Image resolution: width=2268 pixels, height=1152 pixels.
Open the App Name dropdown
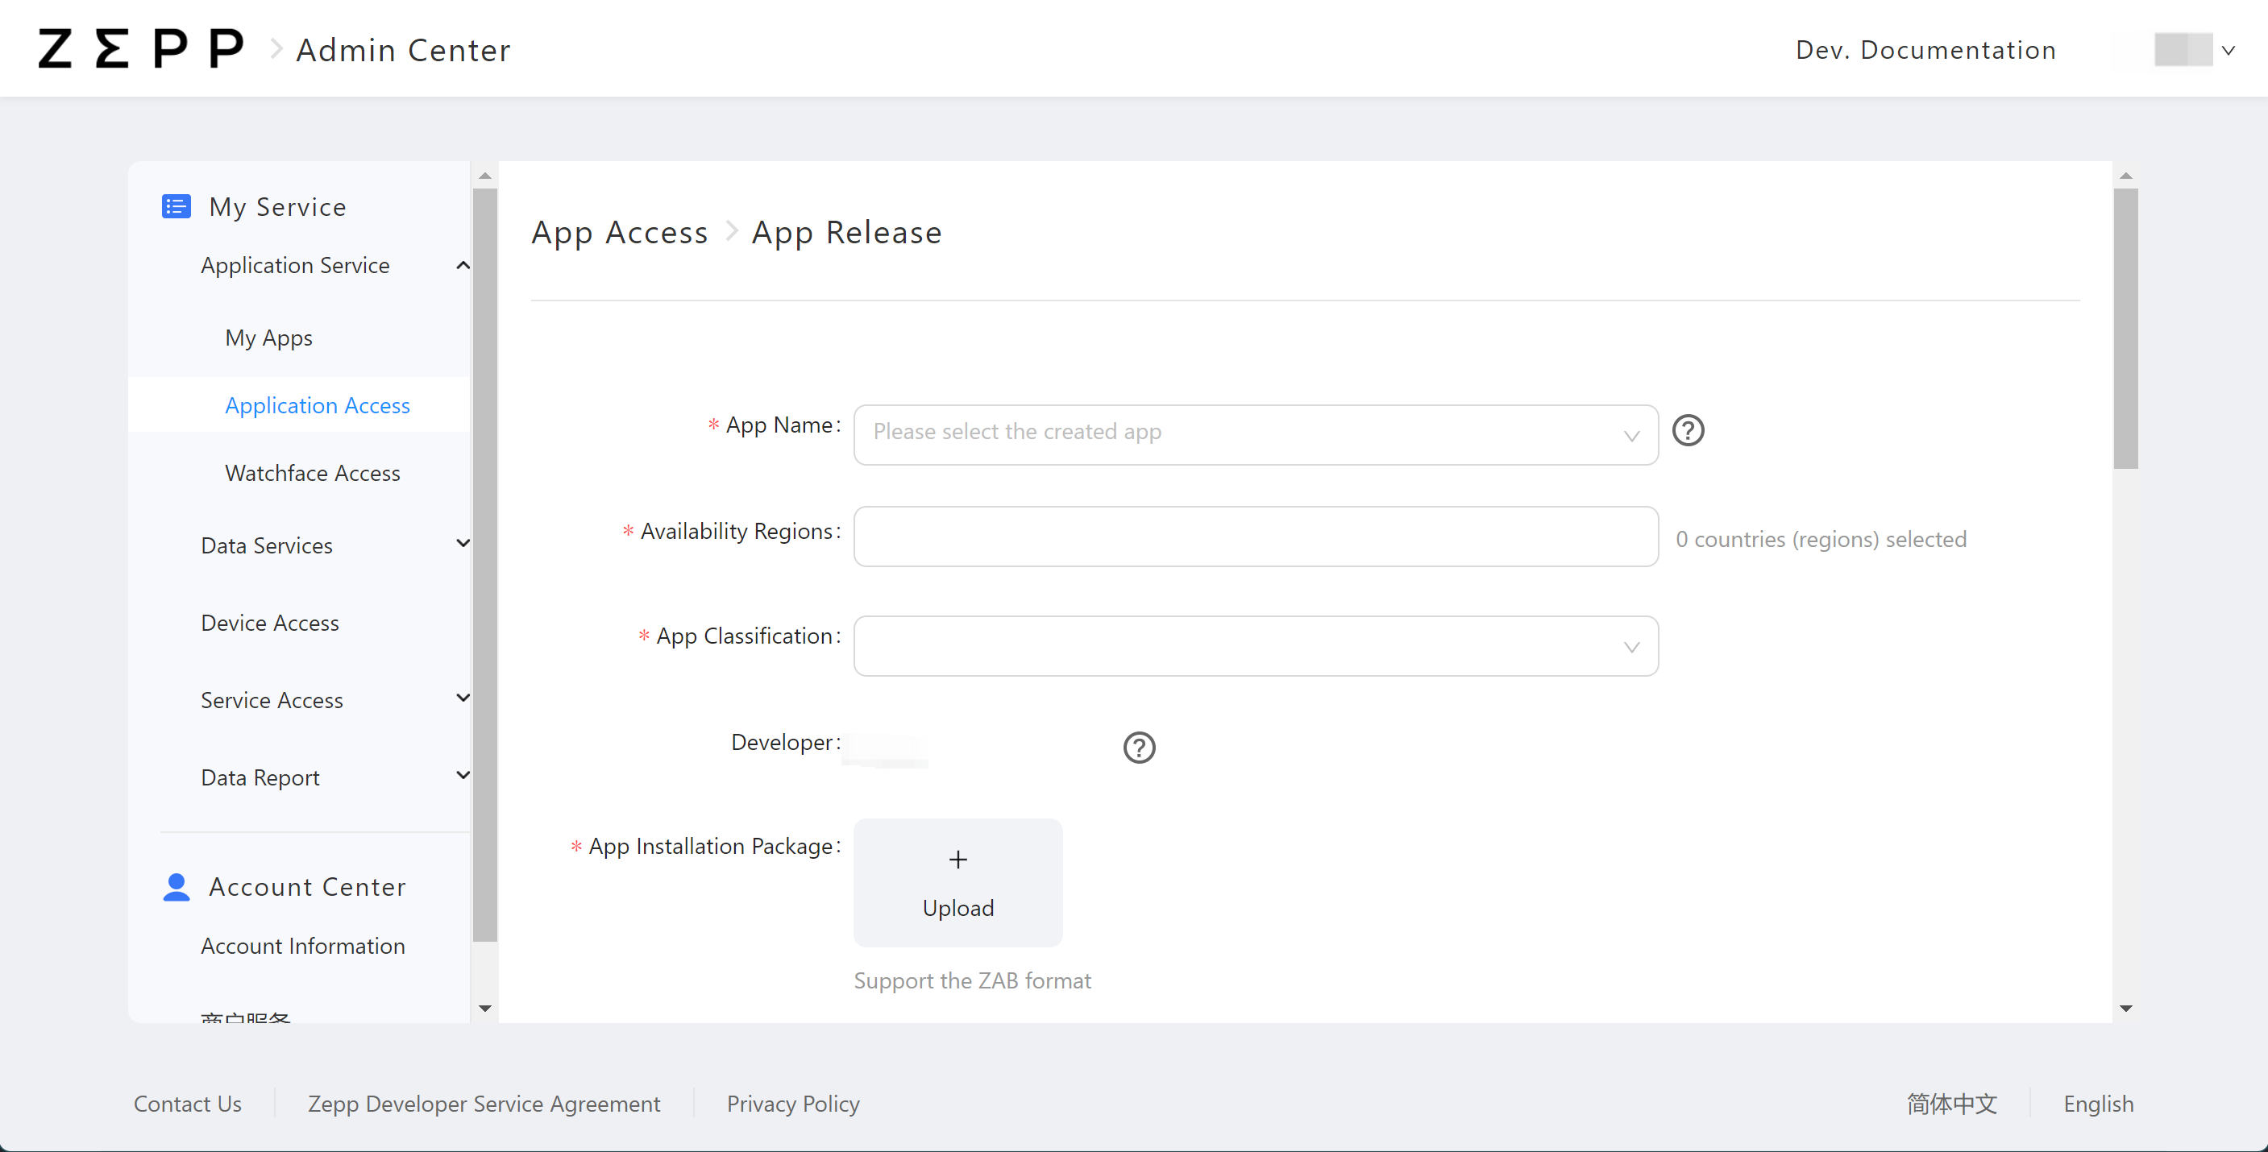(x=1256, y=435)
